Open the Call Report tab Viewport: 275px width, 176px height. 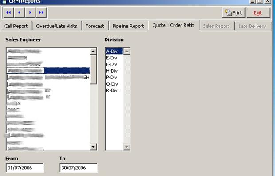point(16,26)
